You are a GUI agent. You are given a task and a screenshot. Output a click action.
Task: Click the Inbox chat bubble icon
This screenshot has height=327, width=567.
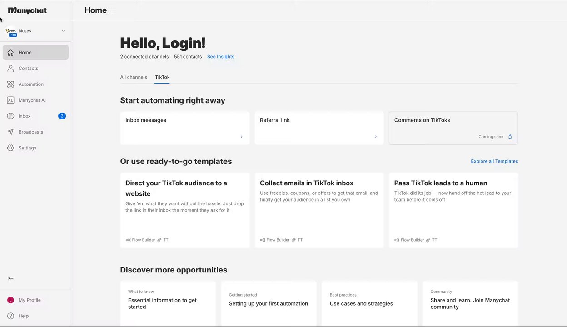(x=10, y=116)
